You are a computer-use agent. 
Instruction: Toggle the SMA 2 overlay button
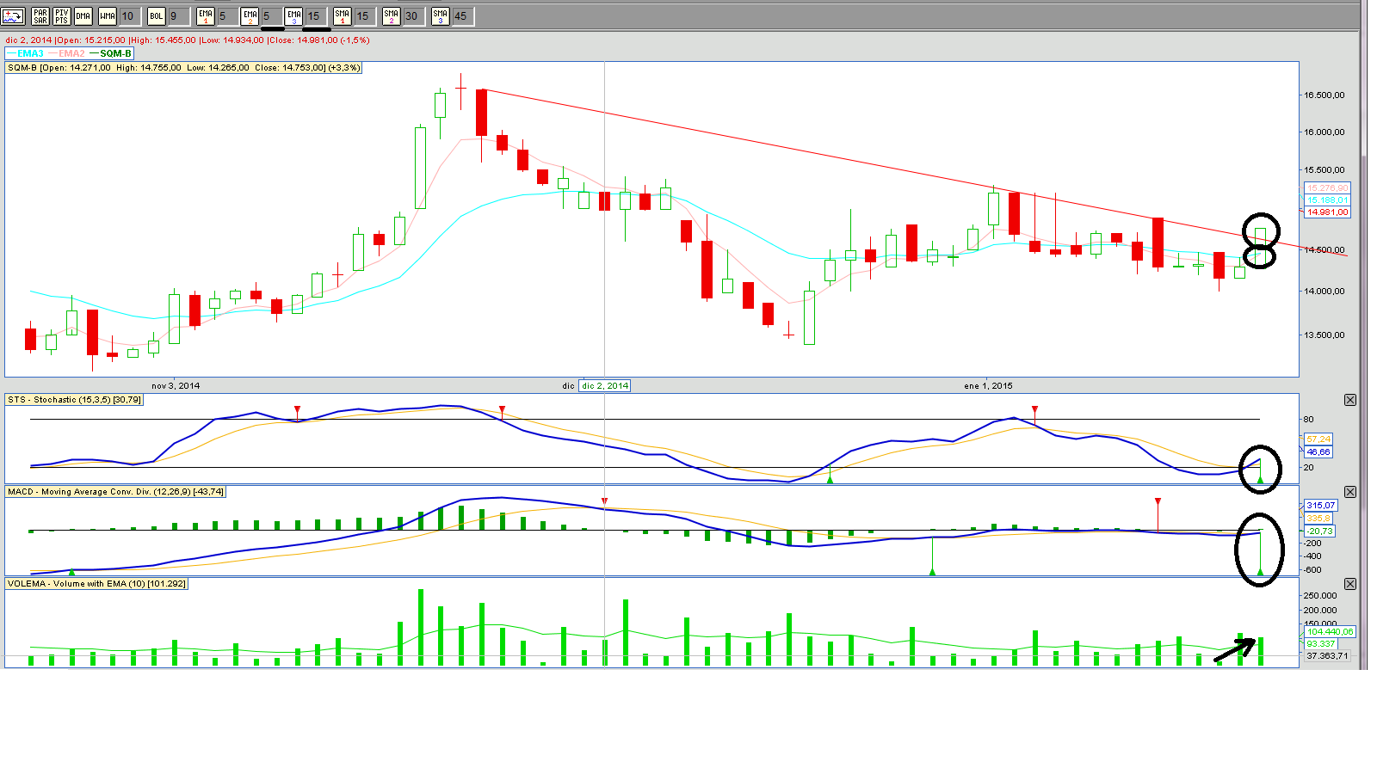coord(392,15)
